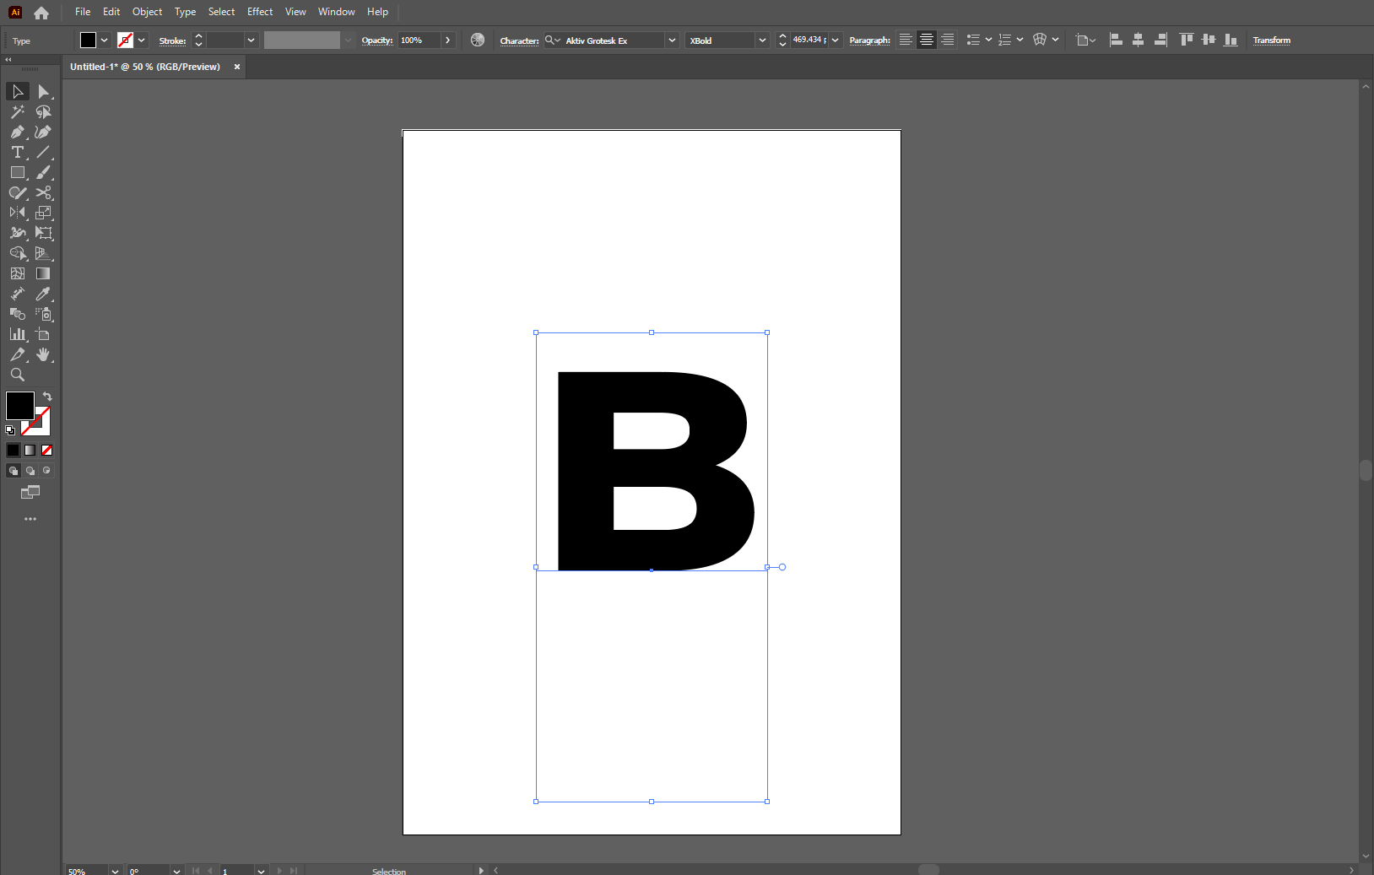Open the Transform panel link
This screenshot has height=875, width=1374.
point(1271,41)
